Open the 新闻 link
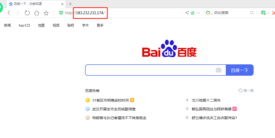The image size is (275, 138). (x=7, y=25)
